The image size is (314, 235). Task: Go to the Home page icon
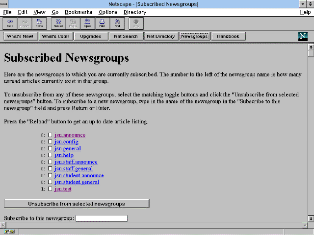[39, 23]
